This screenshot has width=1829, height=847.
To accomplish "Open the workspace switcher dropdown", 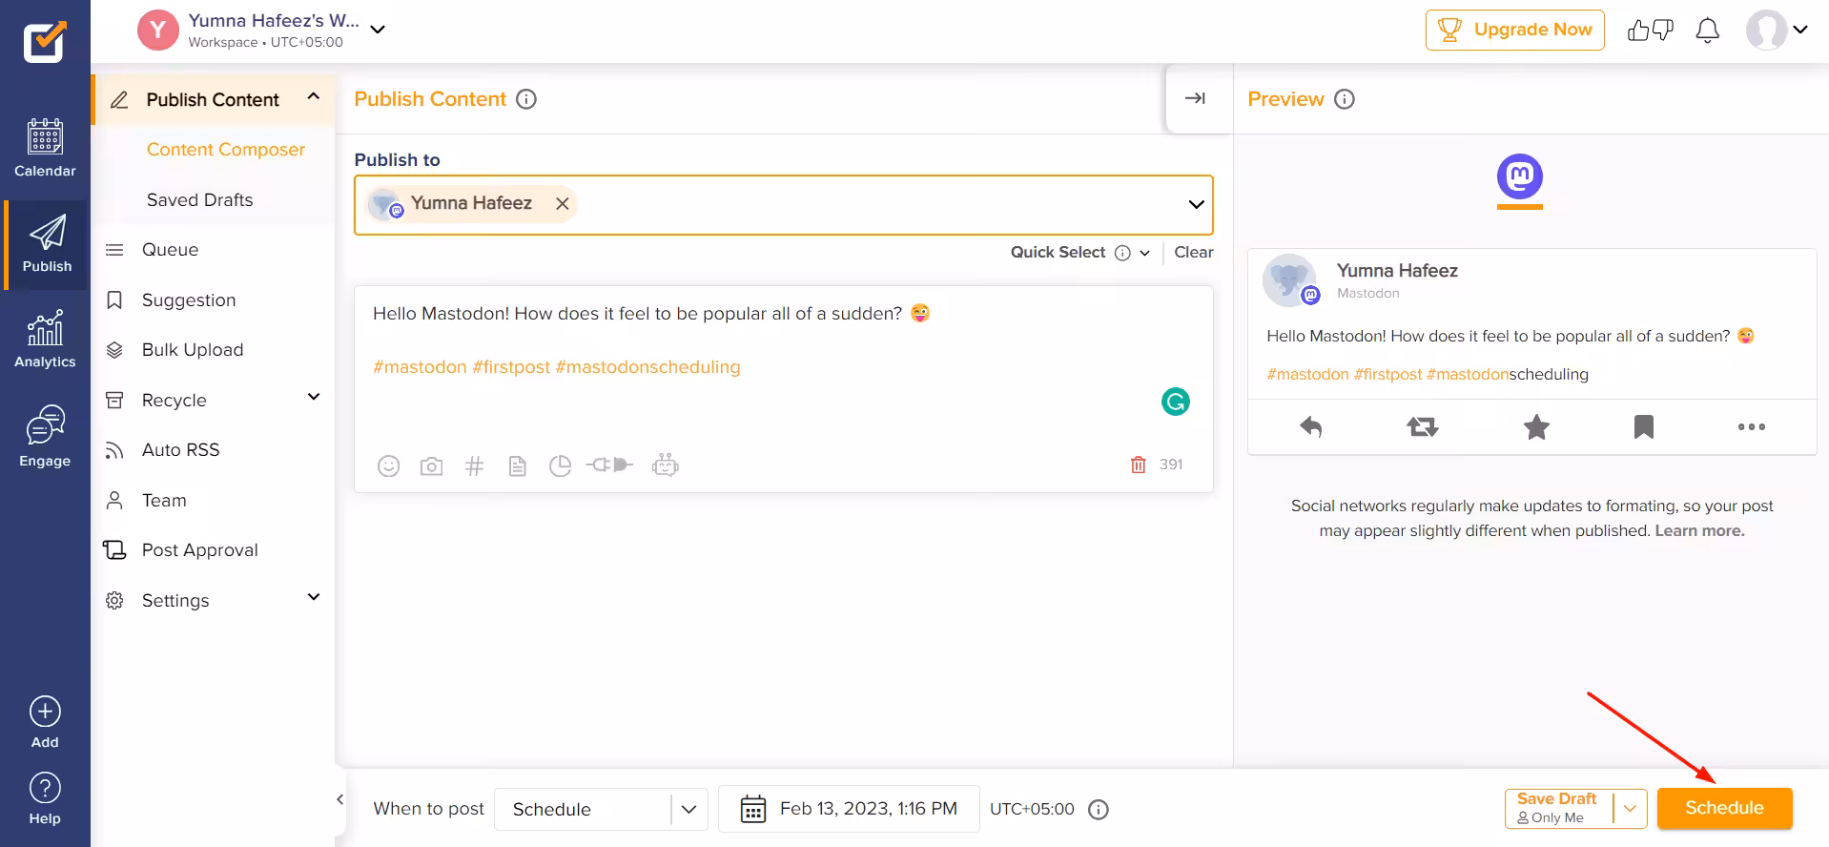I will (378, 30).
